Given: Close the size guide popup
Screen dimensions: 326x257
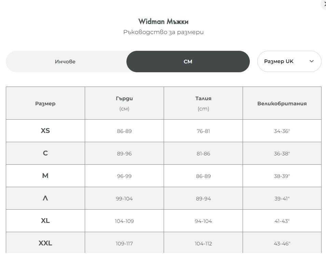Looking at the screenshot, I should coord(324,4).
